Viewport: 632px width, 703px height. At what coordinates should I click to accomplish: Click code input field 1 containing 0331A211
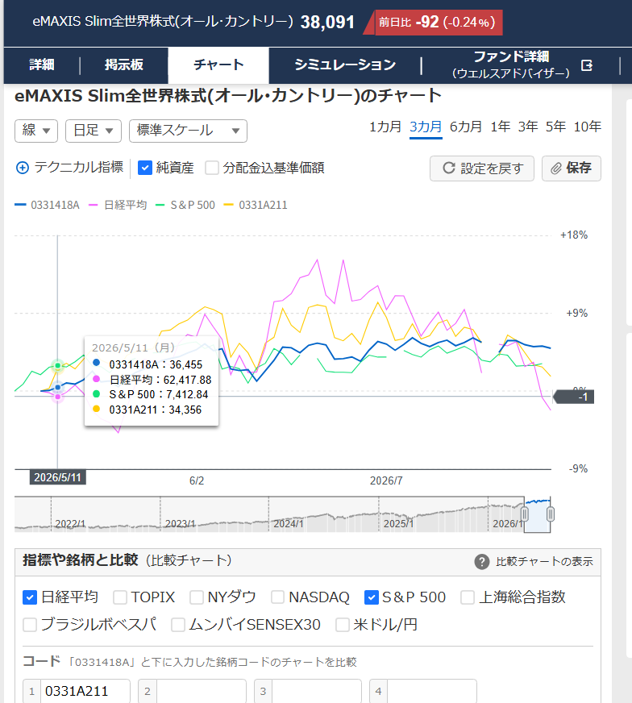point(85,691)
